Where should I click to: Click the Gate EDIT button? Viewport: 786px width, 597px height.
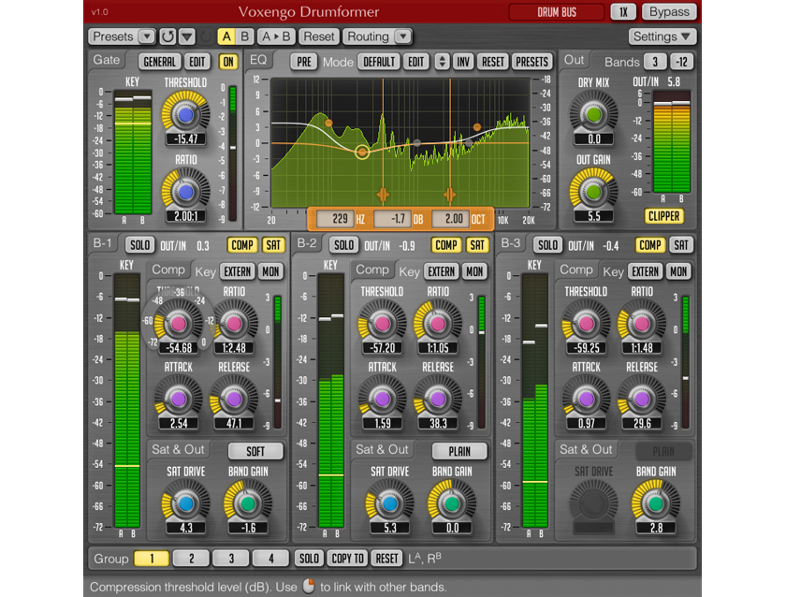[197, 62]
